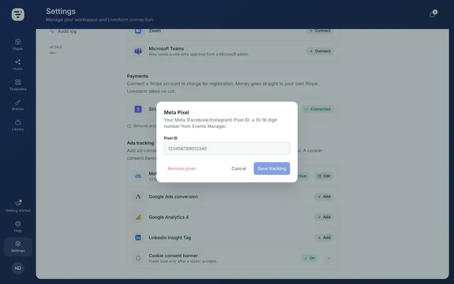Click the Stripe logo icon
454x284 pixels.
tap(138, 109)
